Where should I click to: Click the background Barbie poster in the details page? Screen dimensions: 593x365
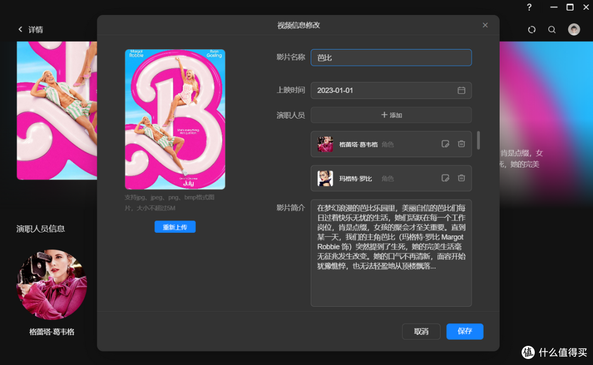pyautogui.click(x=57, y=111)
